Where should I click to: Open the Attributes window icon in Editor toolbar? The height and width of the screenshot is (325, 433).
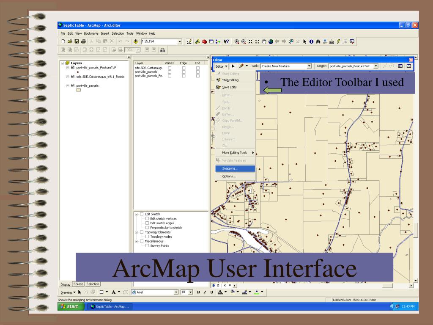(400, 66)
